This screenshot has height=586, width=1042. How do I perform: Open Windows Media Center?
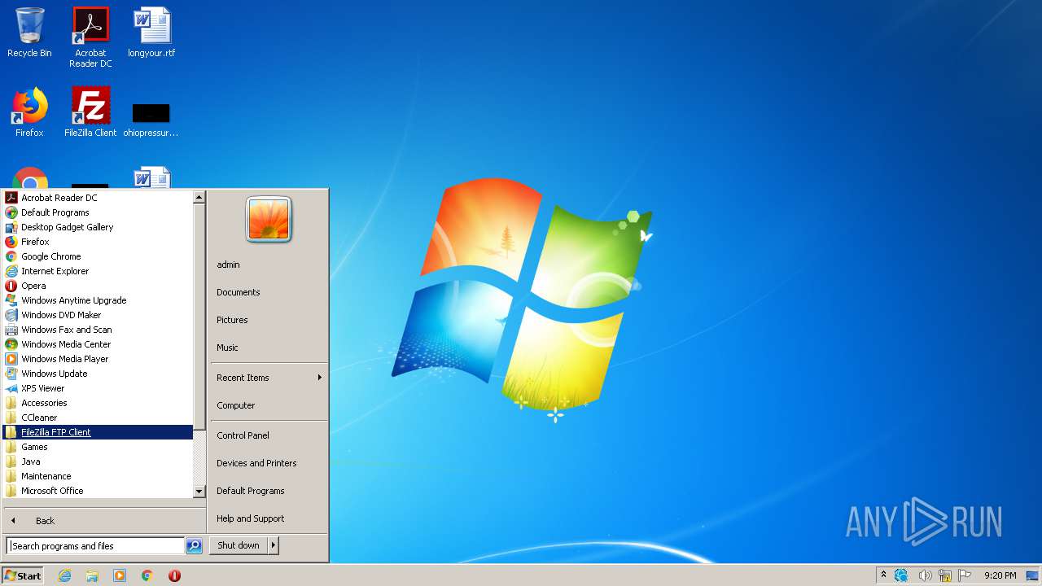(99, 344)
